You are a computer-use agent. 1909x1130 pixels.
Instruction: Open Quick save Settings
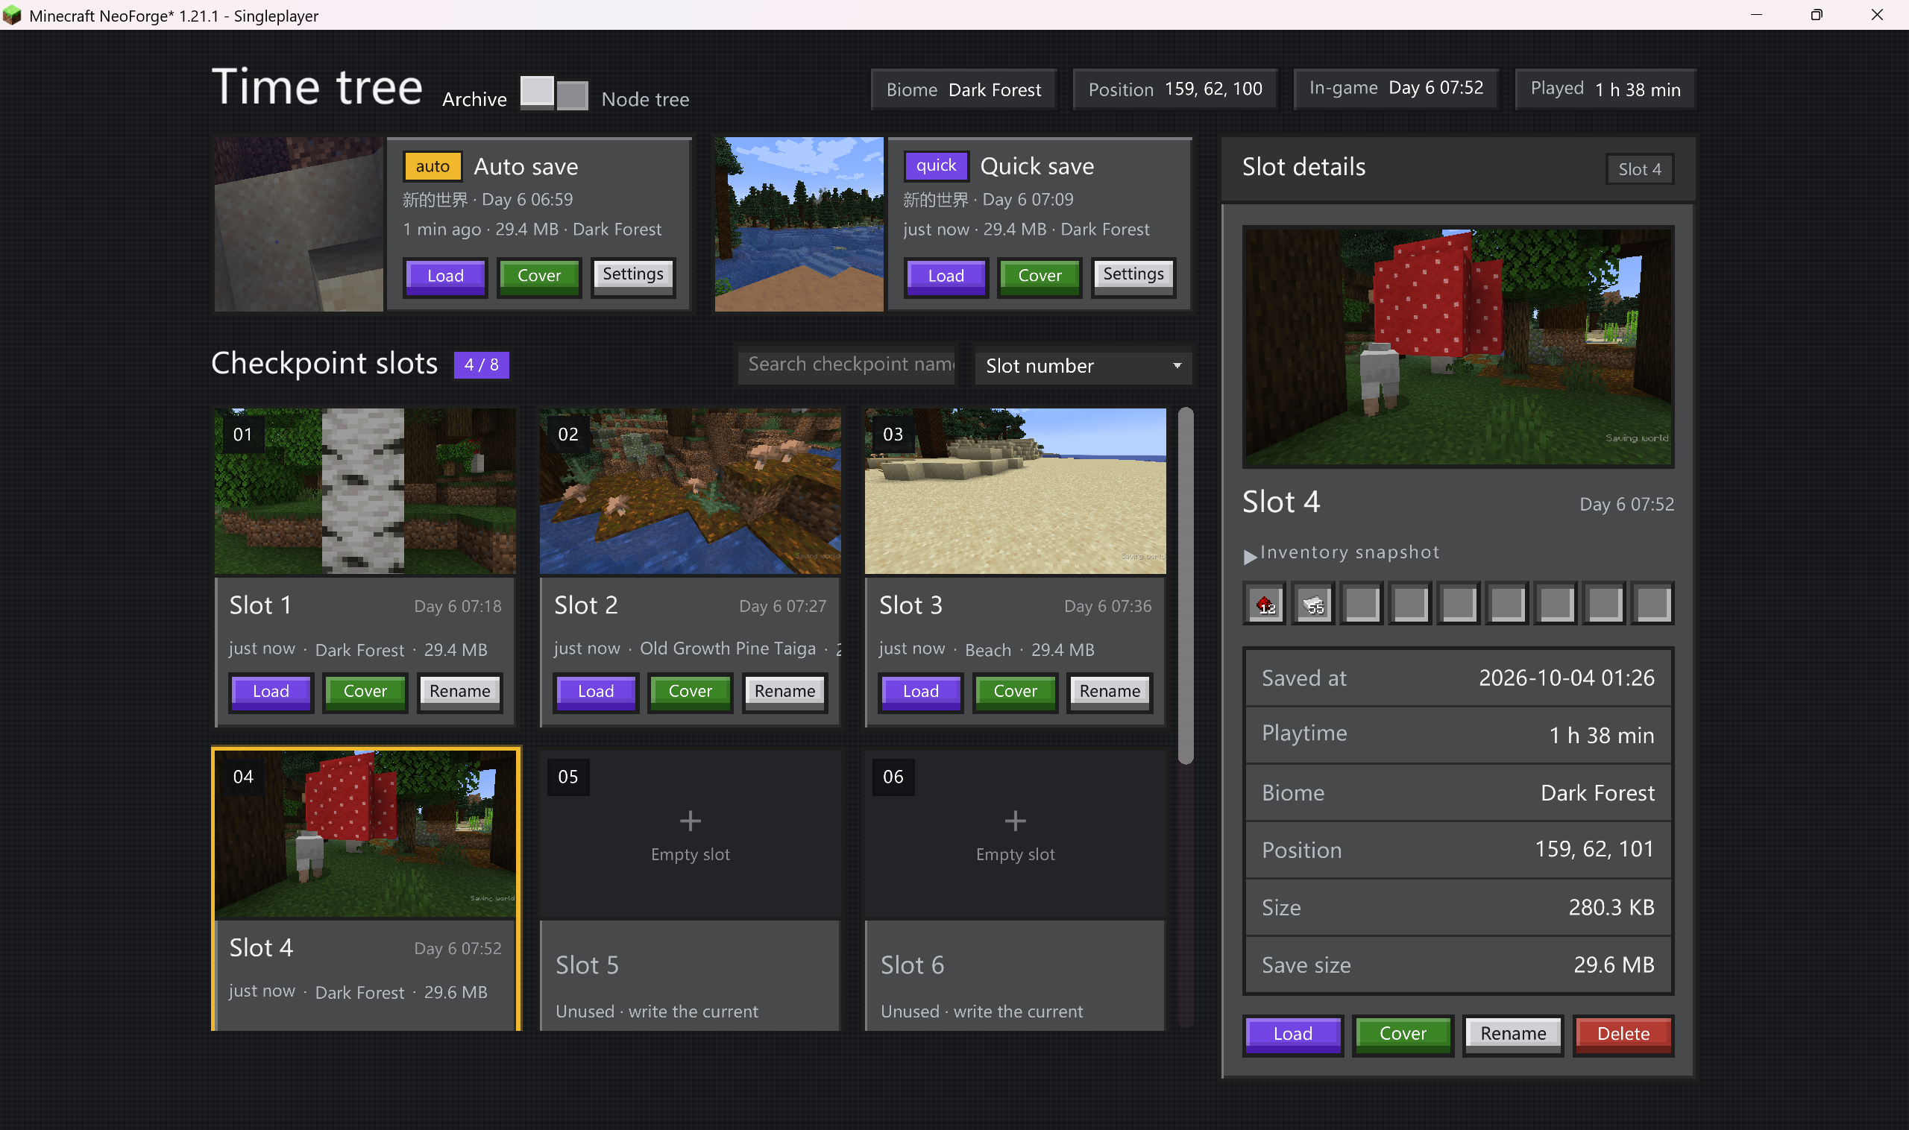point(1133,276)
